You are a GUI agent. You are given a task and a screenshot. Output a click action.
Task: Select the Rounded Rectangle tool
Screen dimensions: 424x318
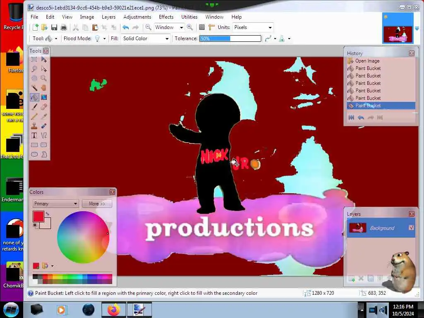(x=44, y=145)
